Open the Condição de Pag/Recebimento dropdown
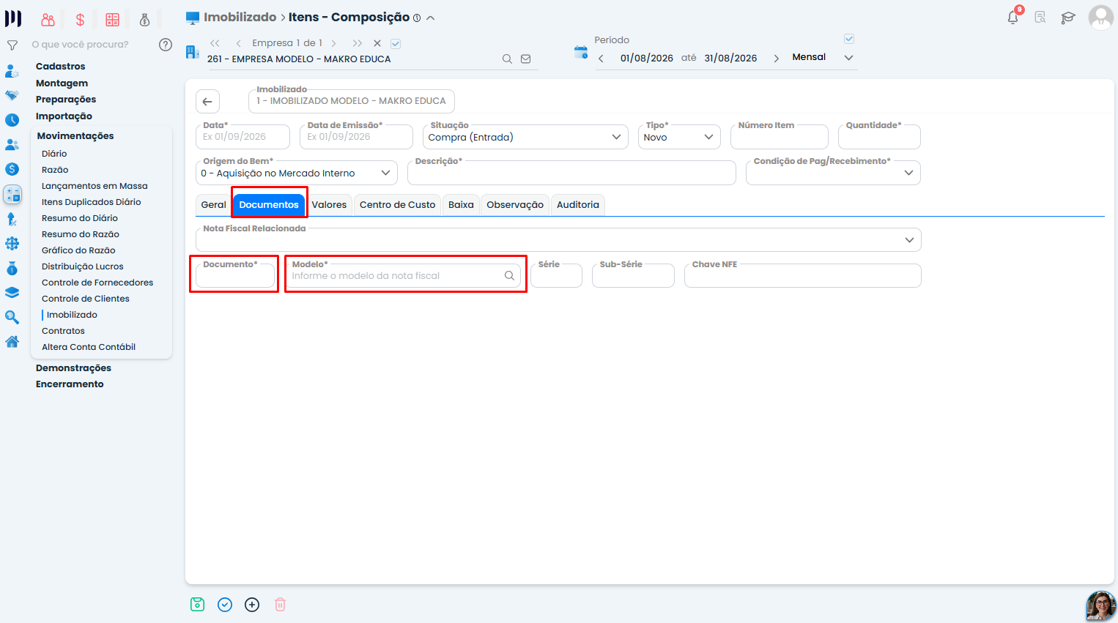This screenshot has width=1118, height=623. coord(833,173)
